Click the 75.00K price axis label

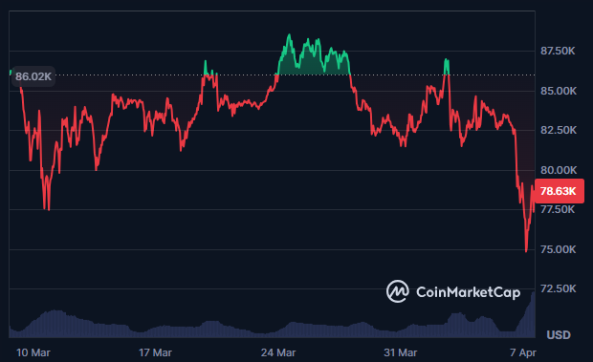point(559,249)
